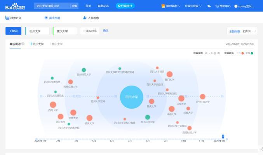The image size is (263, 155).
Task: Click the 四川大学华西医学院 green bubble
Action: coord(69,124)
